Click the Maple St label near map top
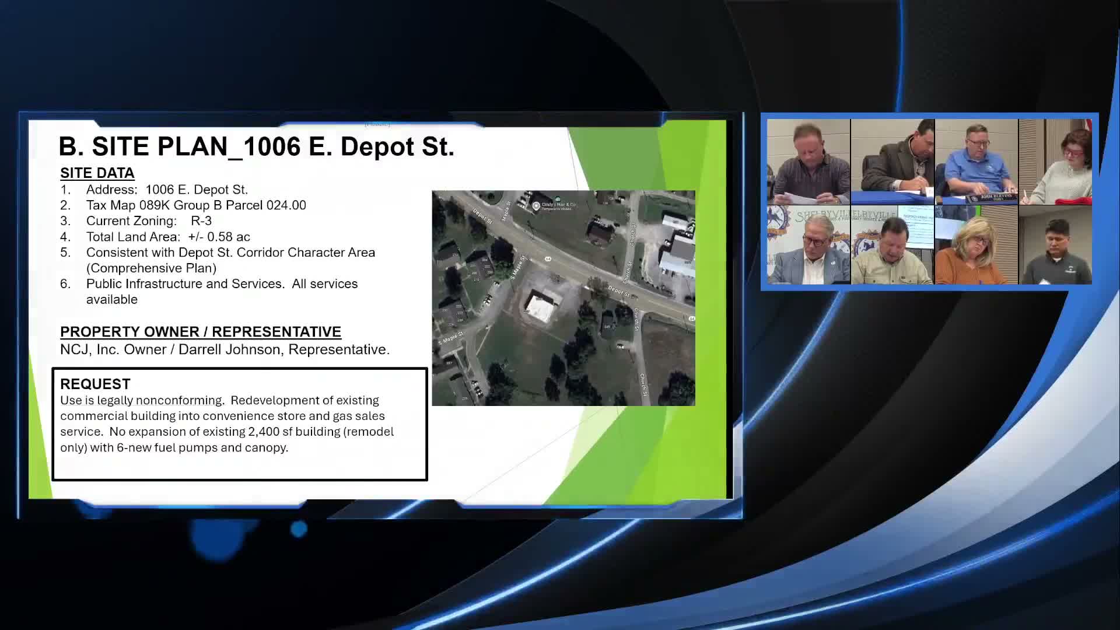Screen dimensions: 1120x630 point(506,211)
